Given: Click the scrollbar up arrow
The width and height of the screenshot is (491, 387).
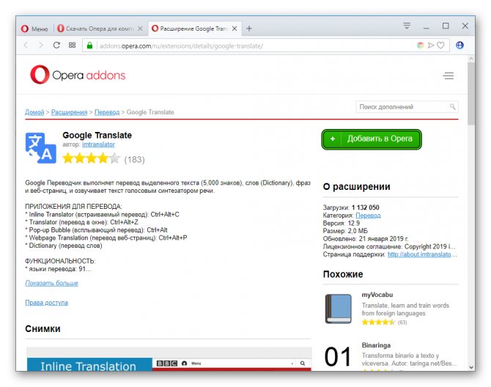Looking at the screenshot, I should click(471, 59).
